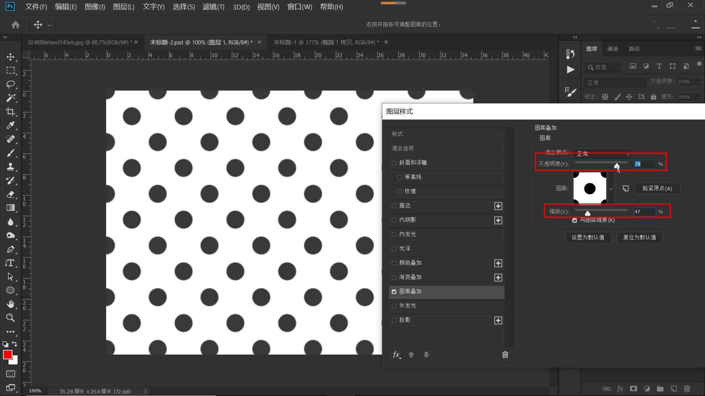Select the Eraser tool
705x396 pixels.
point(10,194)
